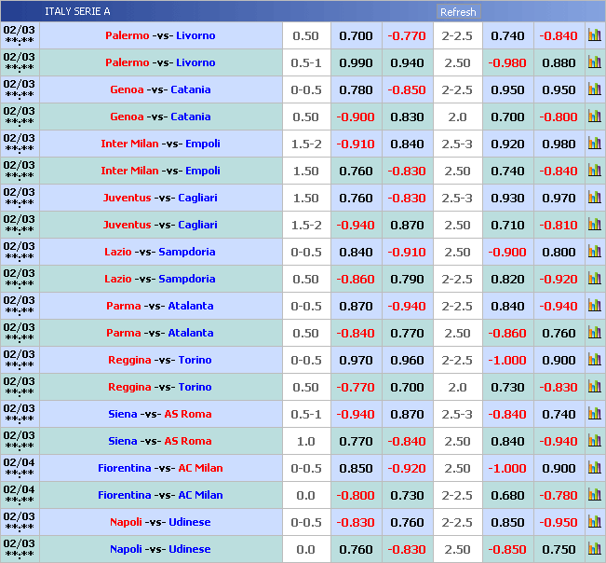The width and height of the screenshot is (606, 563).
Task: Pick 0.980 odds in Inter Milan-Empoli row
Action: (559, 144)
